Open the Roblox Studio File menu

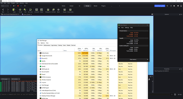point(2,3)
